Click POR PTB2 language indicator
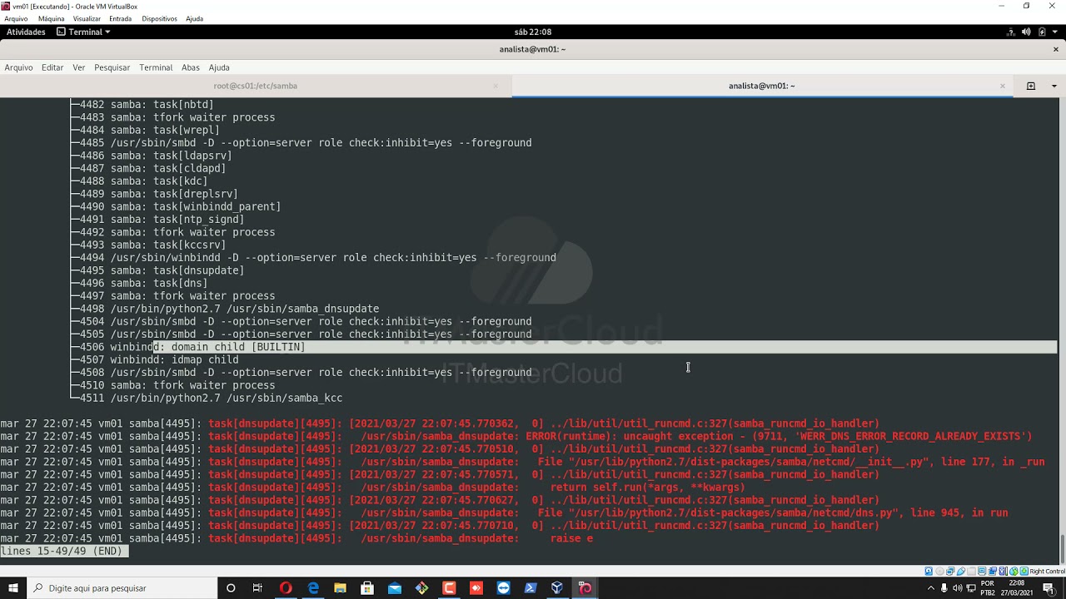The width and height of the screenshot is (1066, 599). 988,588
